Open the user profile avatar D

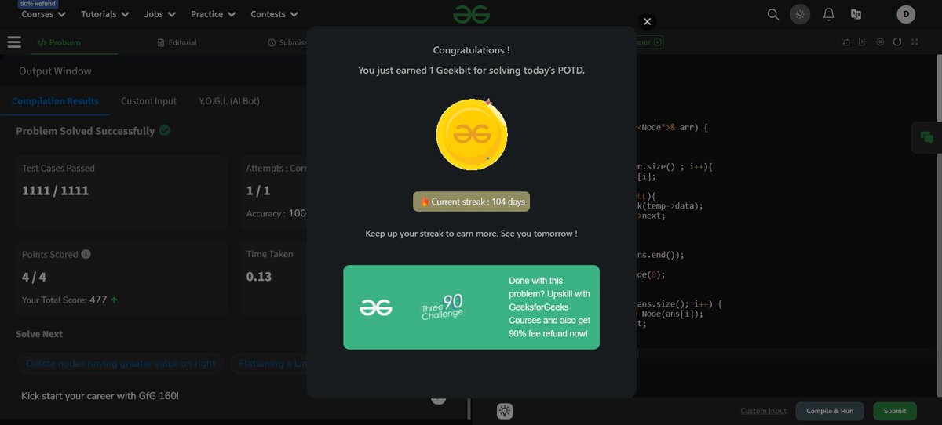pos(906,14)
